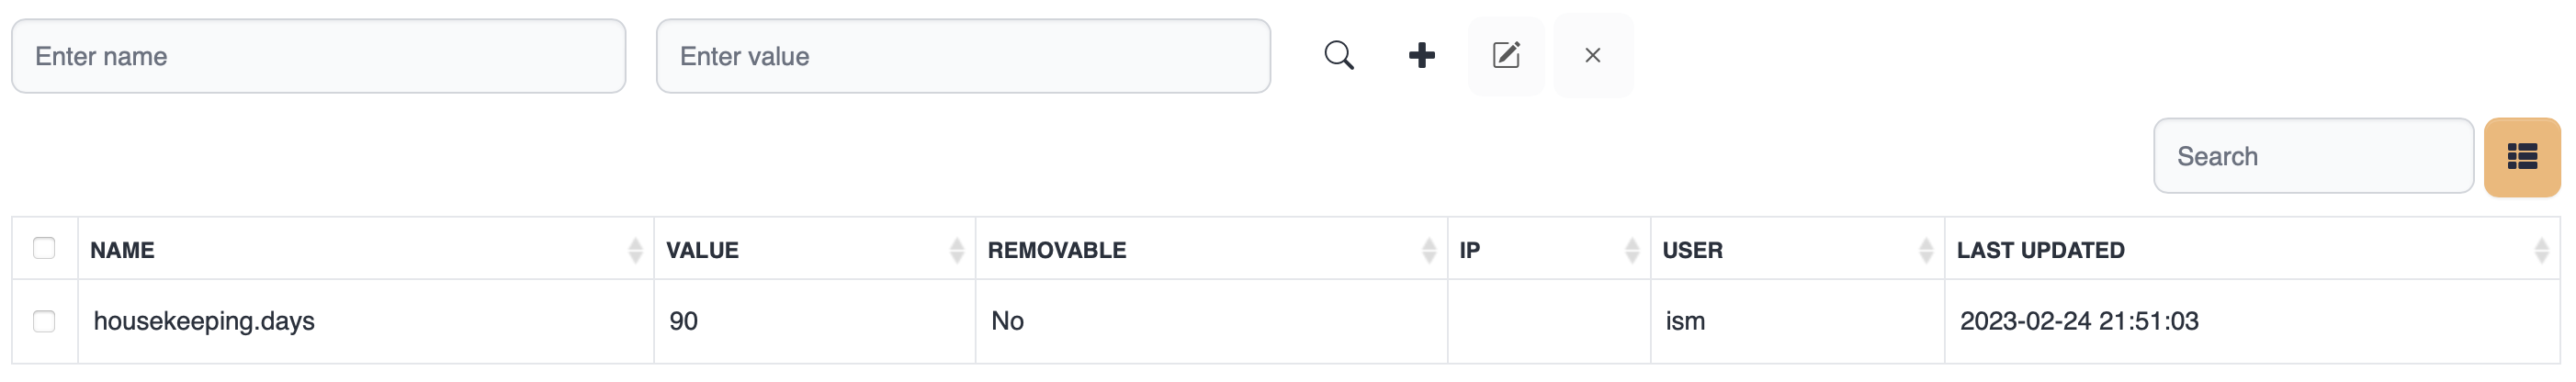Click the edit pencil icon
The image size is (2576, 382).
1506,56
